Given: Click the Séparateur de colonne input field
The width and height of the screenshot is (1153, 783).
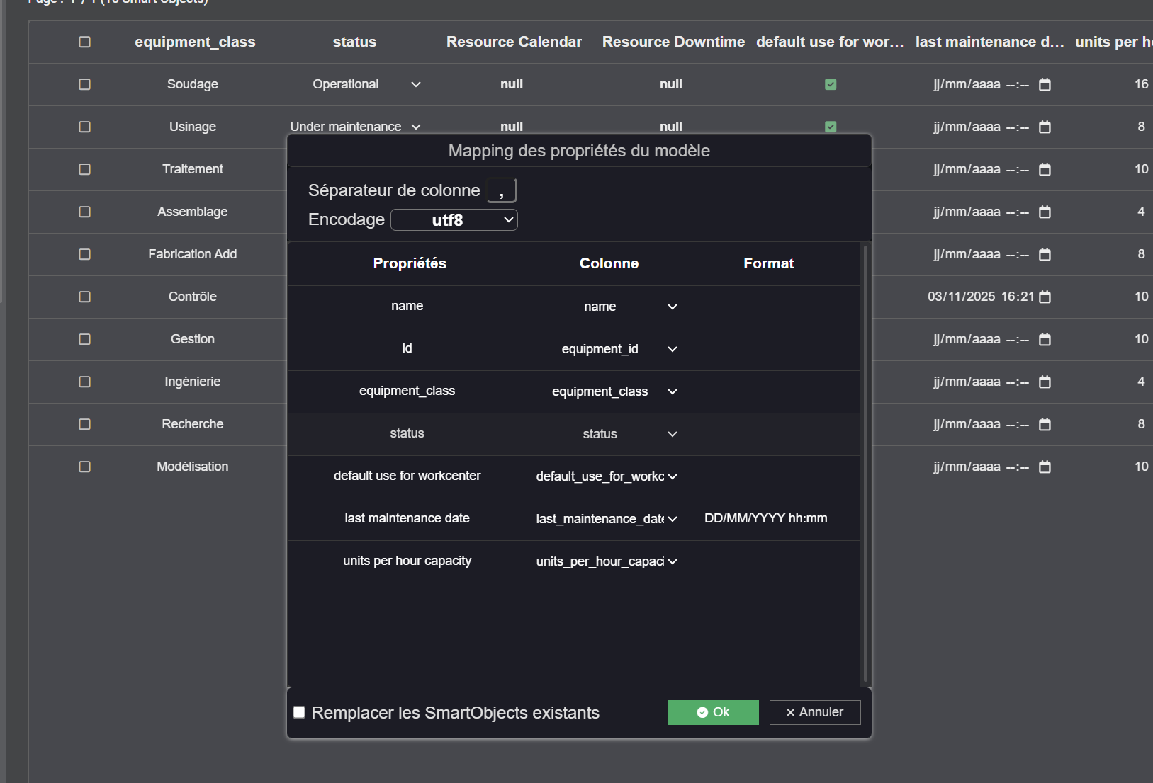Looking at the screenshot, I should tap(502, 190).
